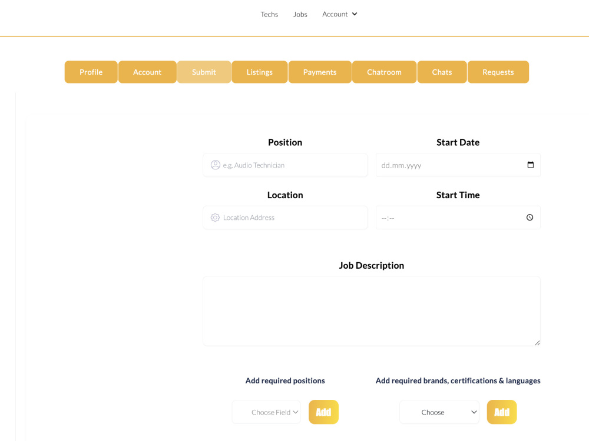Image resolution: width=589 pixels, height=441 pixels.
Task: Open the Choose dropdown for brands and certifications
Action: tap(439, 412)
